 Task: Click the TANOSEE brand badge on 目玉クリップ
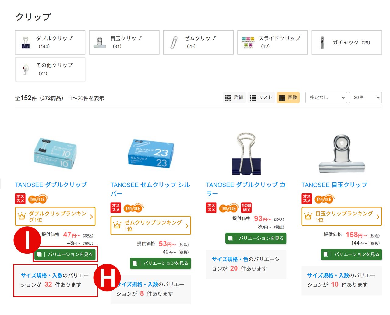(x=325, y=199)
